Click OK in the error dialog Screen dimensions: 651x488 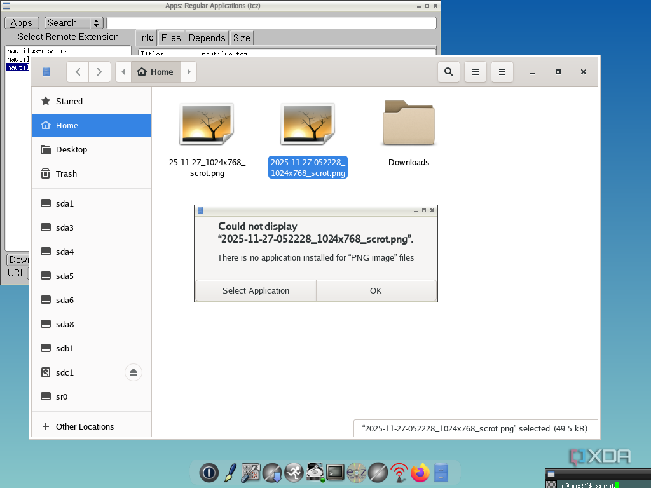[x=376, y=290]
